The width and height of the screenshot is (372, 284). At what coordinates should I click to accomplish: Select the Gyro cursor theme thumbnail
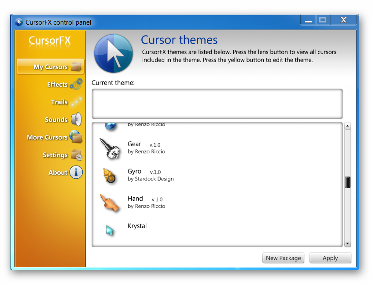[110, 175]
